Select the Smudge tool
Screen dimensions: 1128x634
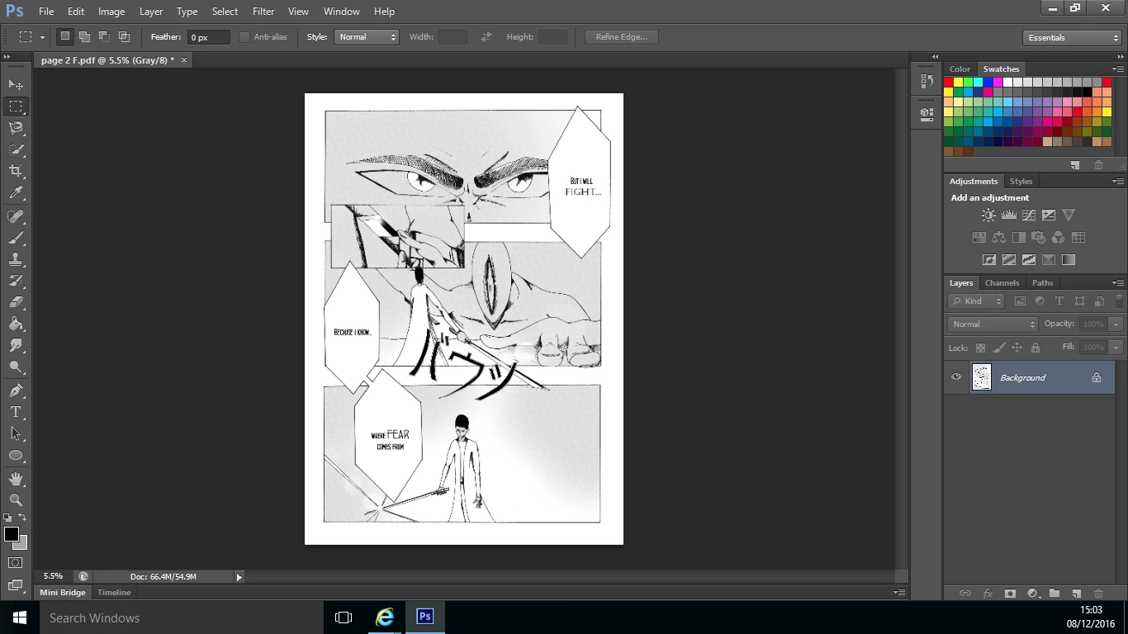click(x=16, y=345)
